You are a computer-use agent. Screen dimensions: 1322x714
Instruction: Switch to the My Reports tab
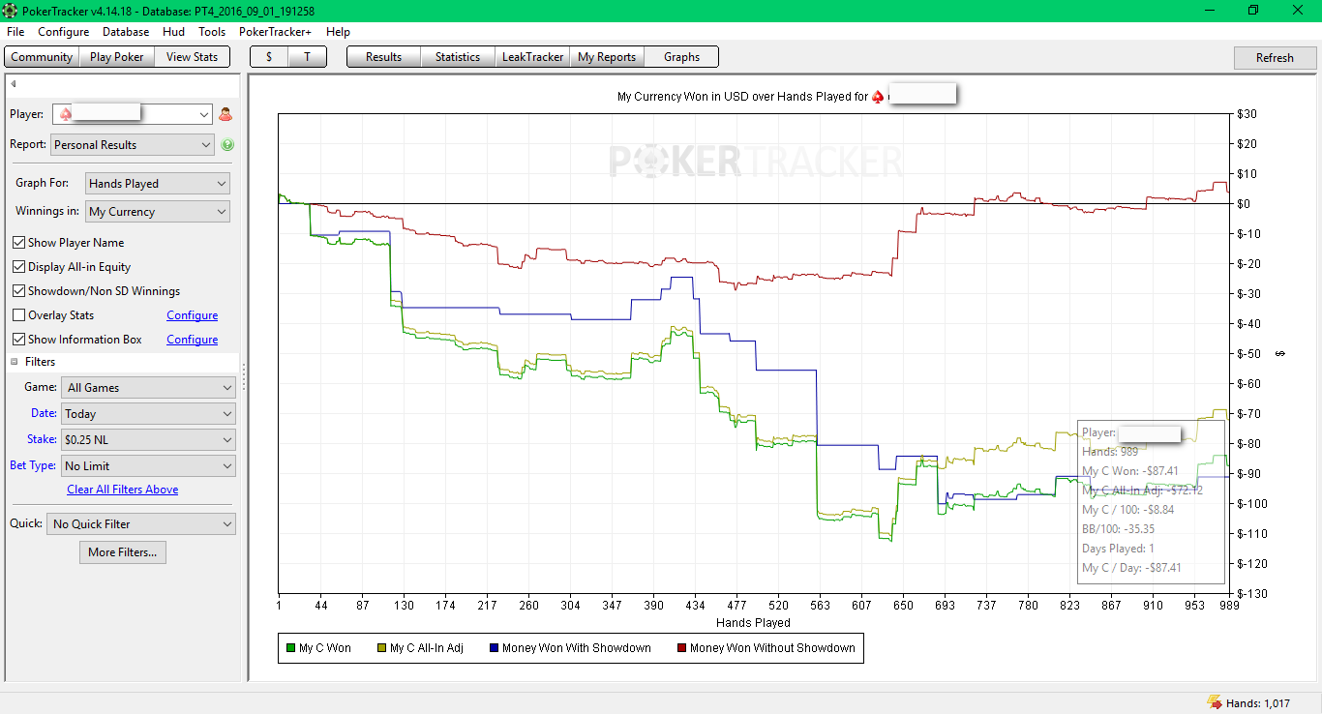[607, 57]
